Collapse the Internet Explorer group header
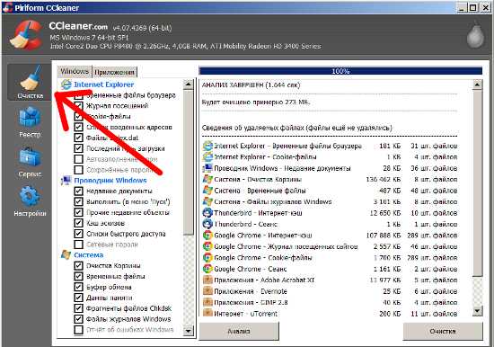 [103, 85]
